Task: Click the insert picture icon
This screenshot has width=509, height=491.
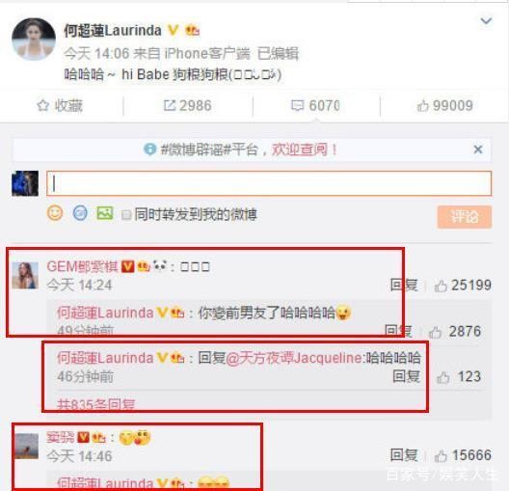Action: click(105, 213)
